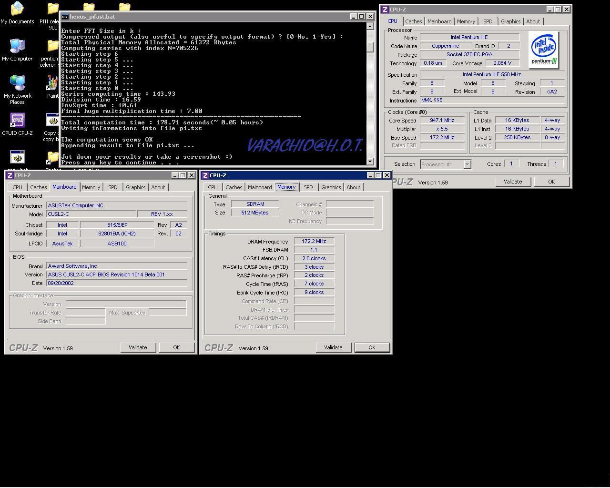This screenshot has width=610, height=488.
Task: Switch to Caches tab in the Mainboard CPU-Z window
Action: coord(38,187)
